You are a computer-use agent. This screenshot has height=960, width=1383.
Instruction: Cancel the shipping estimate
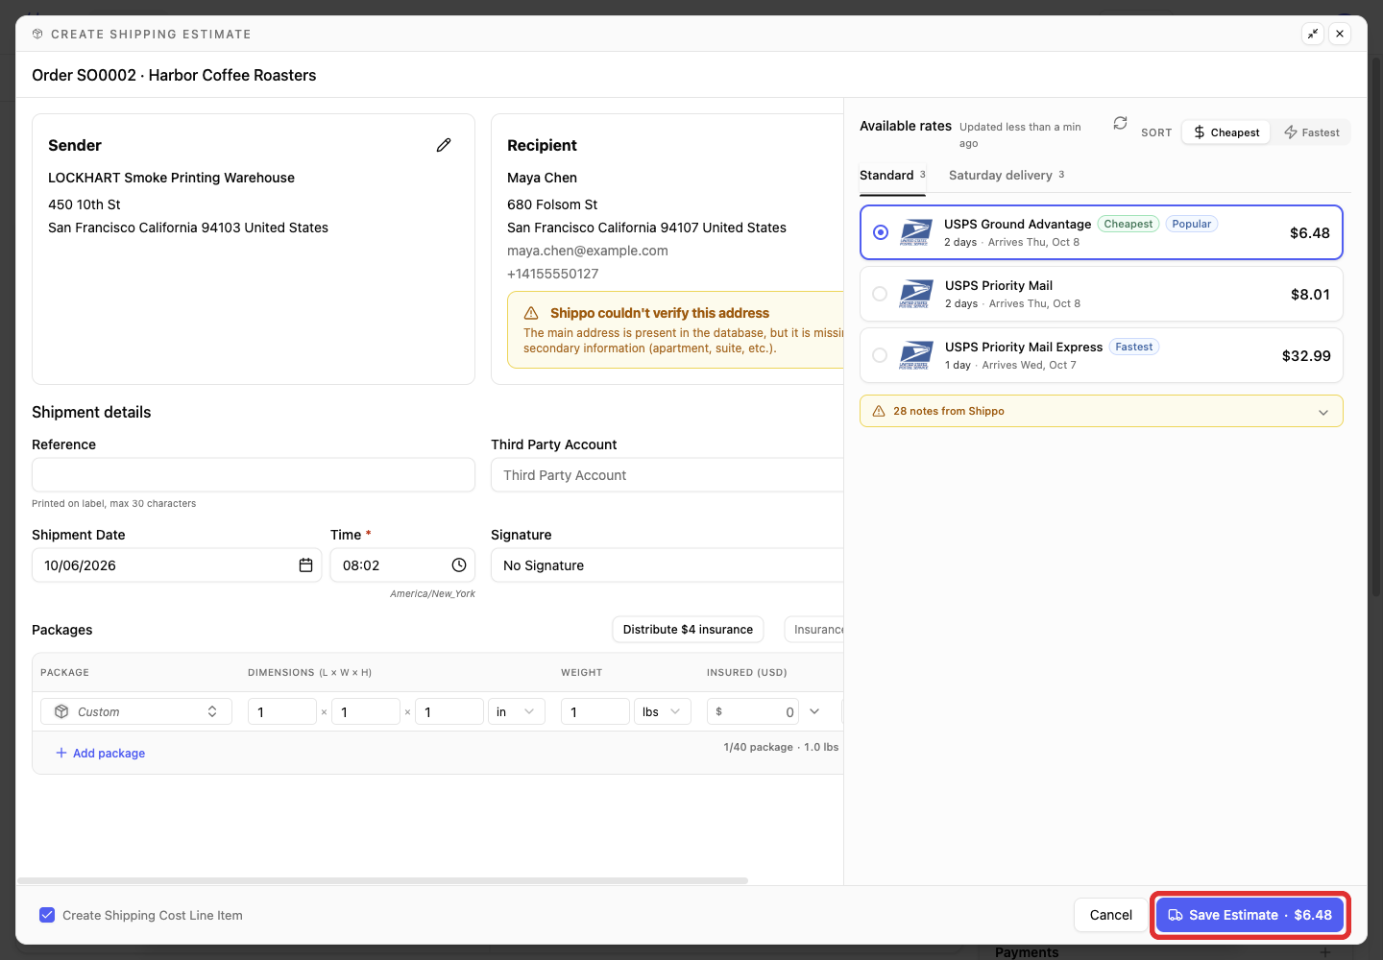1111,915
